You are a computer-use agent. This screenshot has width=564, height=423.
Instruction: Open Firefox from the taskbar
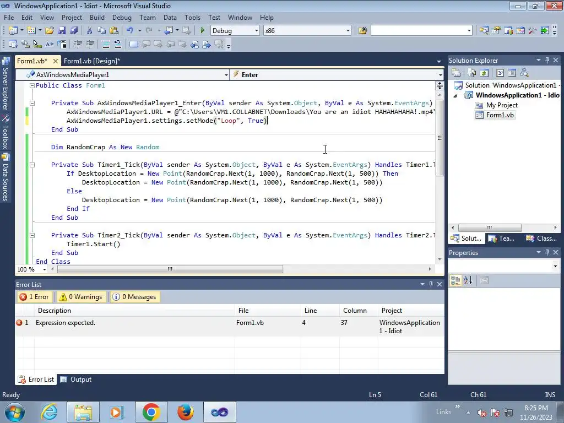click(185, 412)
